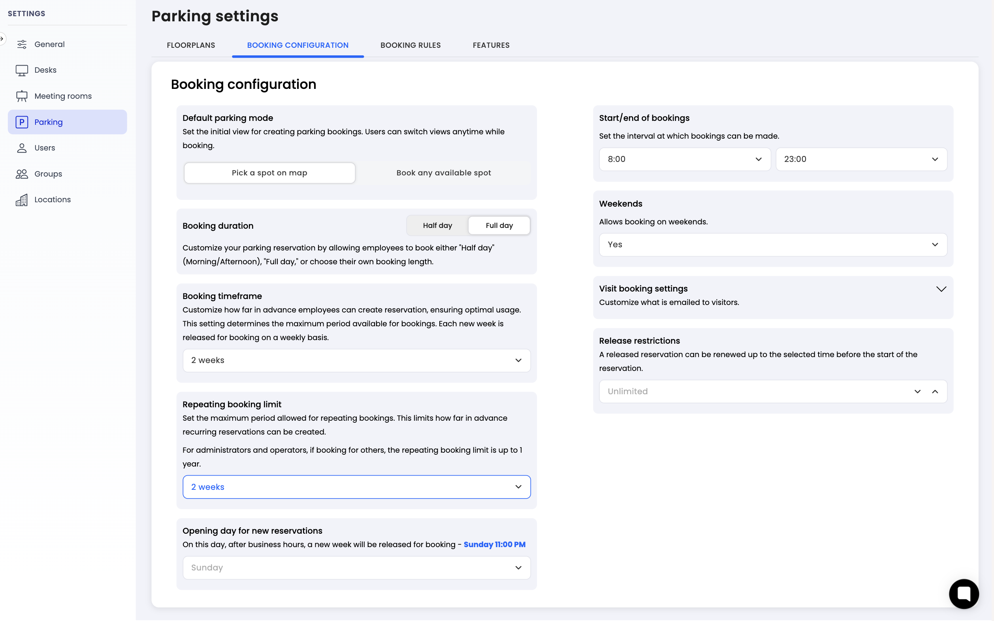Expand Visit booking settings section
This screenshot has height=621, width=994.
coord(941,289)
